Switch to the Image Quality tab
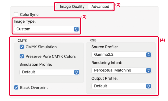Image resolution: width=168 pixels, height=101 pixels. pyautogui.click(x=72, y=7)
